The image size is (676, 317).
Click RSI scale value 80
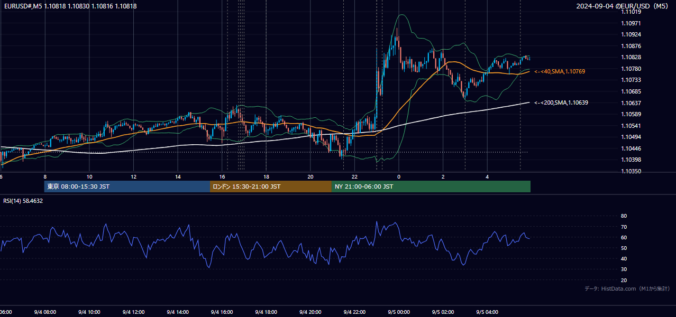pos(624,216)
